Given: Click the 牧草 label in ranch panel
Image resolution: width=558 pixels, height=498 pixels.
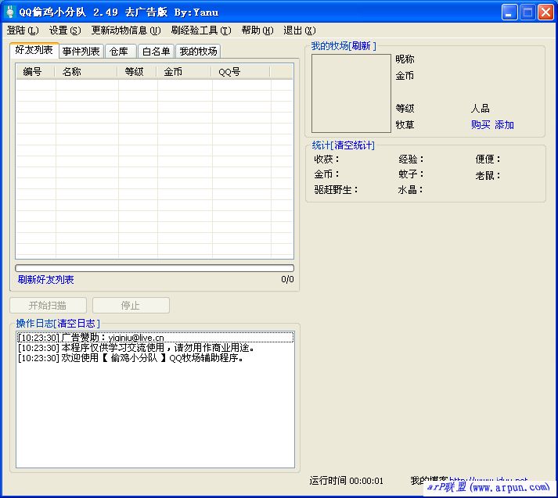Looking at the screenshot, I should (405, 125).
